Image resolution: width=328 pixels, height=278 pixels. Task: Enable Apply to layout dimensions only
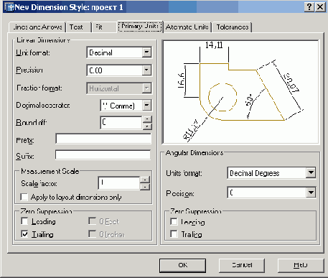(x=24, y=197)
